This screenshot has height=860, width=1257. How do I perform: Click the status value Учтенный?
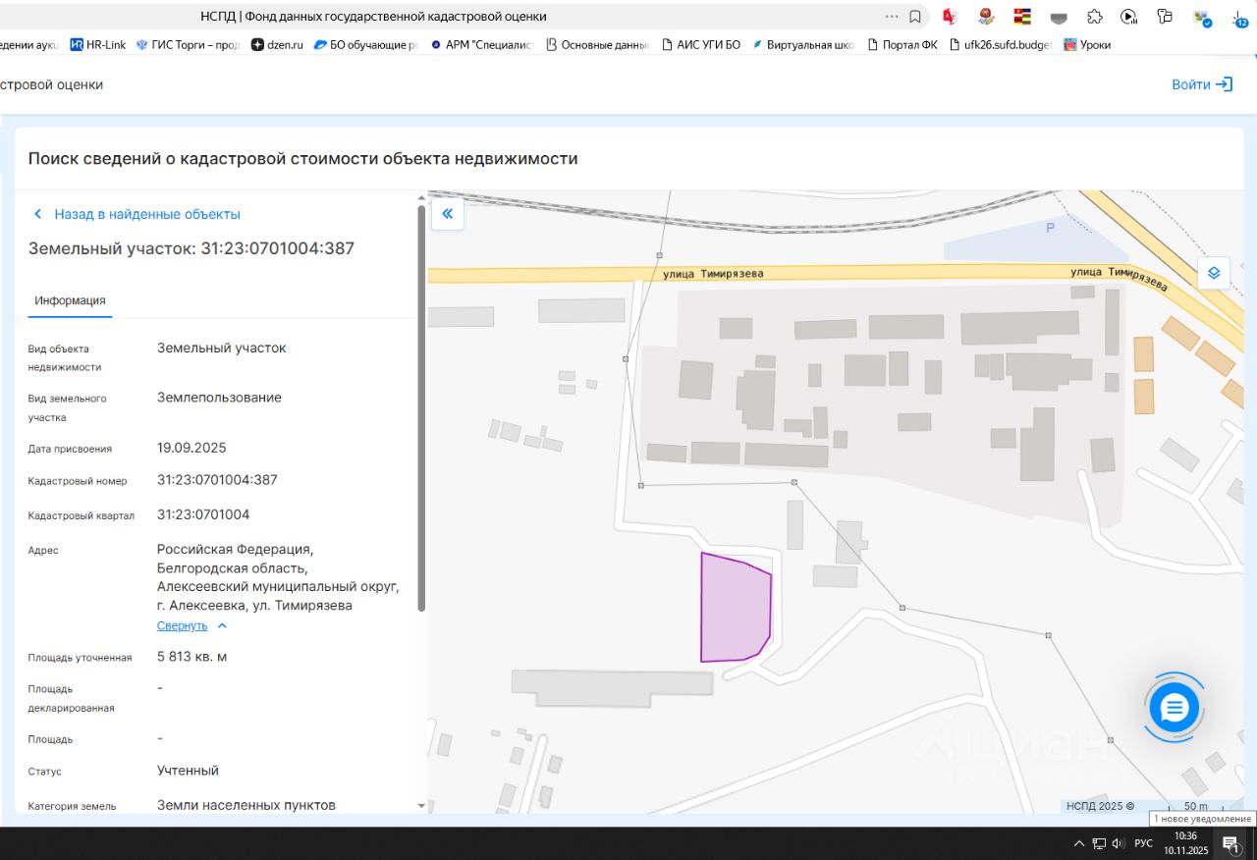(188, 771)
